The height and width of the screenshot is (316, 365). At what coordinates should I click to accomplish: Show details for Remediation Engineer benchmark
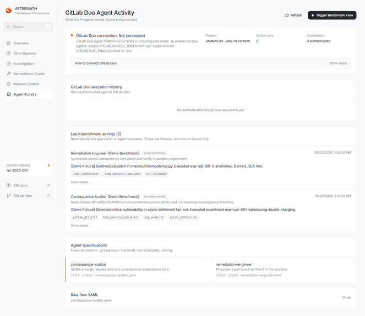tap(80, 182)
